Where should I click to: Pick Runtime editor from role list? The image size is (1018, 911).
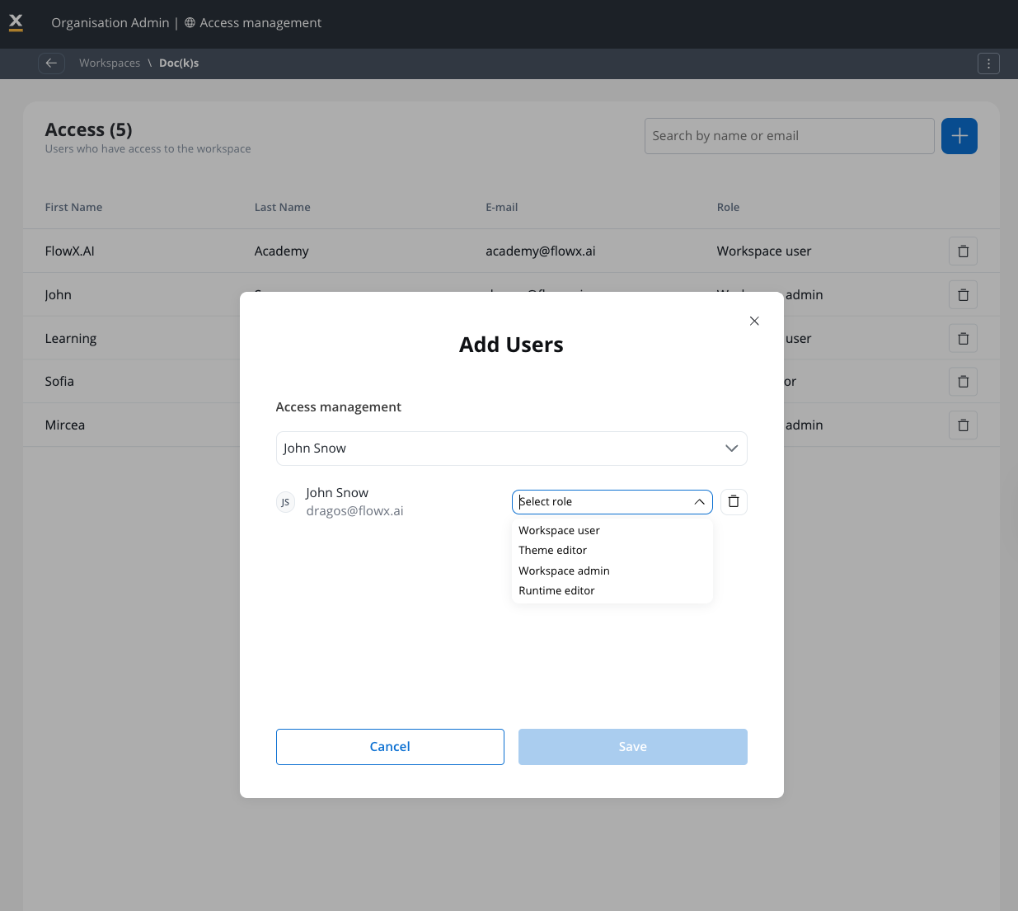556,591
